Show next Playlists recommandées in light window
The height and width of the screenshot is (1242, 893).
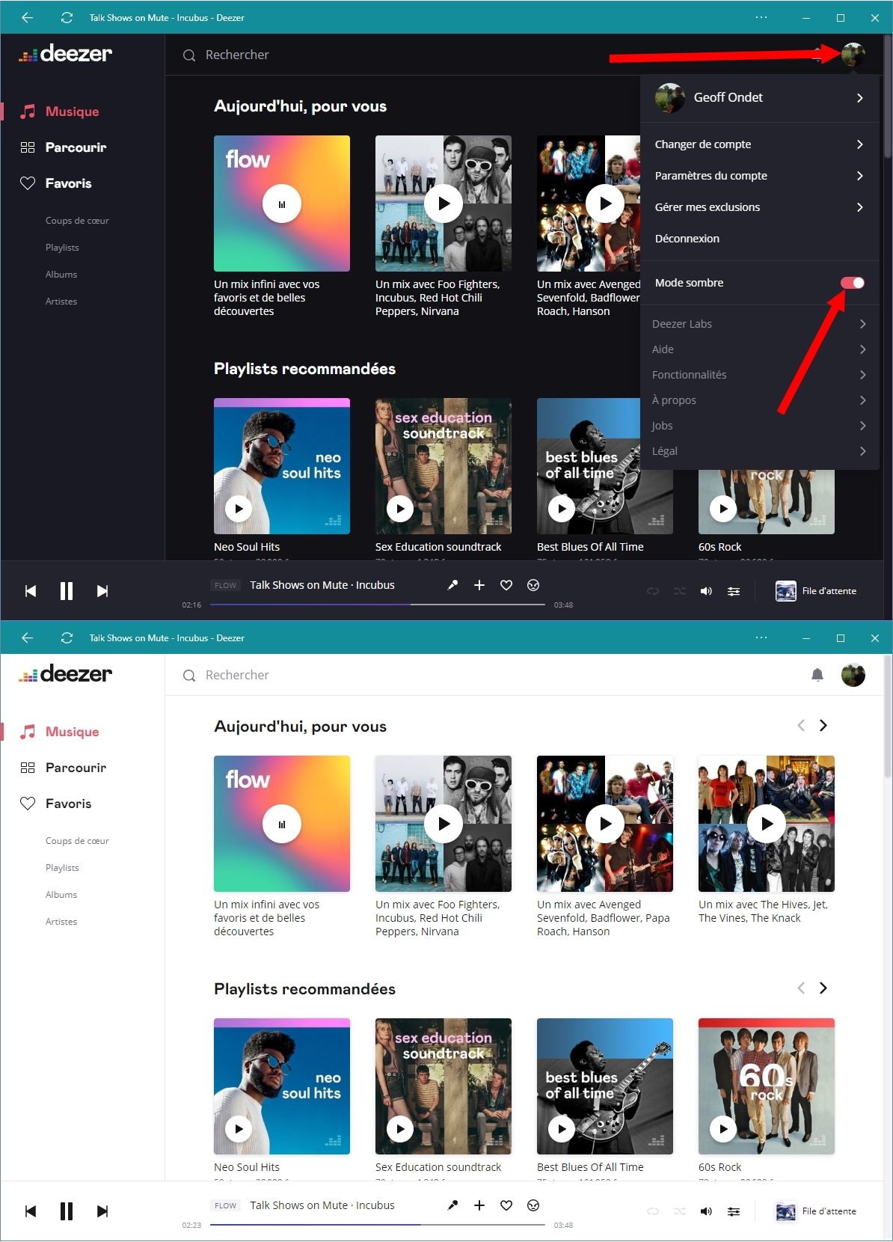tap(823, 988)
